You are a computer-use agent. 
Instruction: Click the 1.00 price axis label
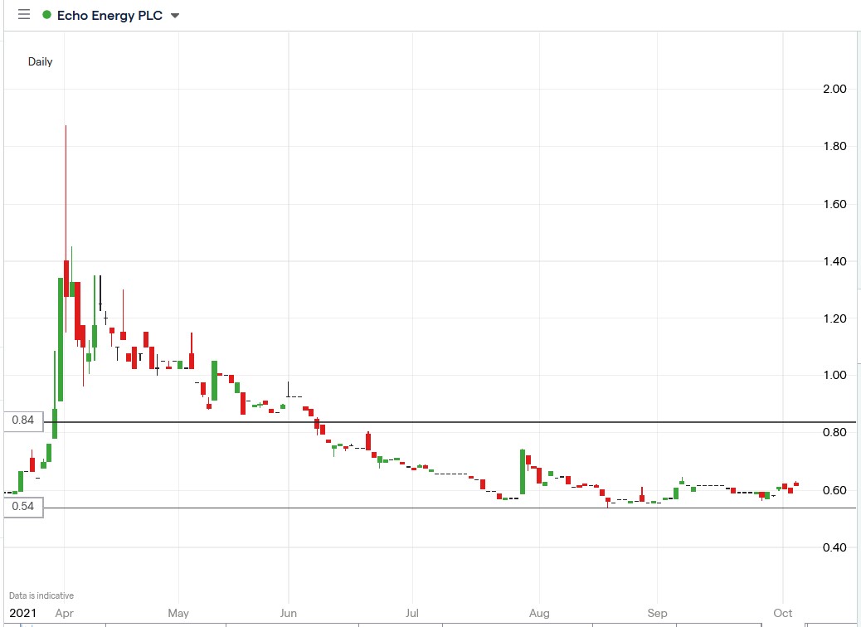(x=834, y=375)
